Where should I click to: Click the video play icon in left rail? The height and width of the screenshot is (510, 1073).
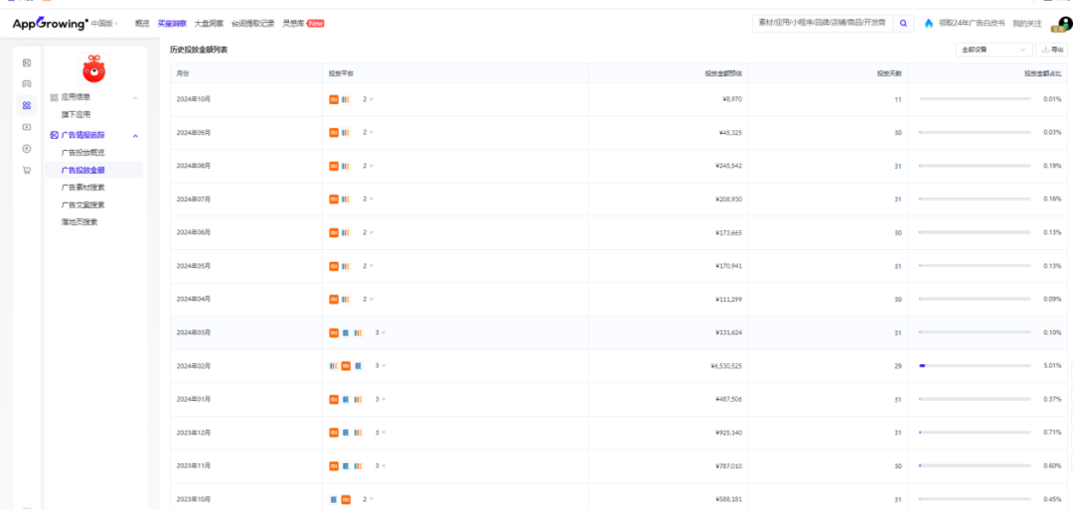(27, 127)
